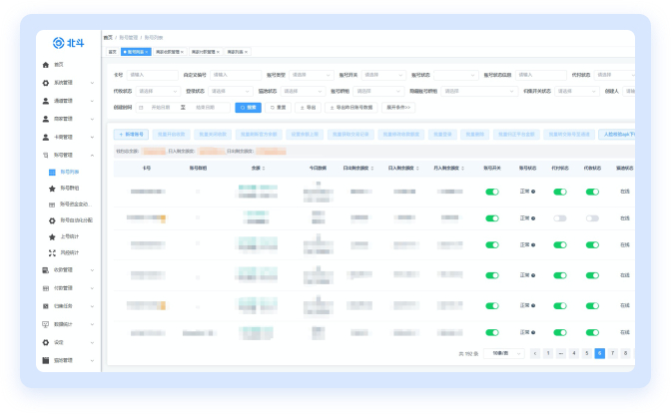Collapse the 账号管理 sidebar menu
Image resolution: width=671 pixels, height=414 pixels.
[92, 155]
